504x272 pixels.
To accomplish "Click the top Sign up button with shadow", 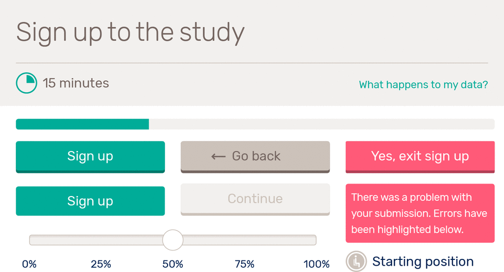I will (x=90, y=157).
